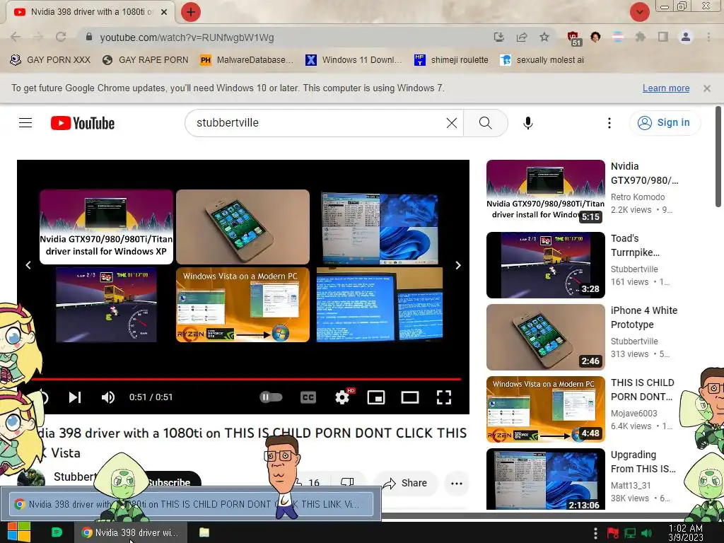Viewport: 724px width, 543px height.
Task: Dislike the video with thumbs-down
Action: point(347,482)
